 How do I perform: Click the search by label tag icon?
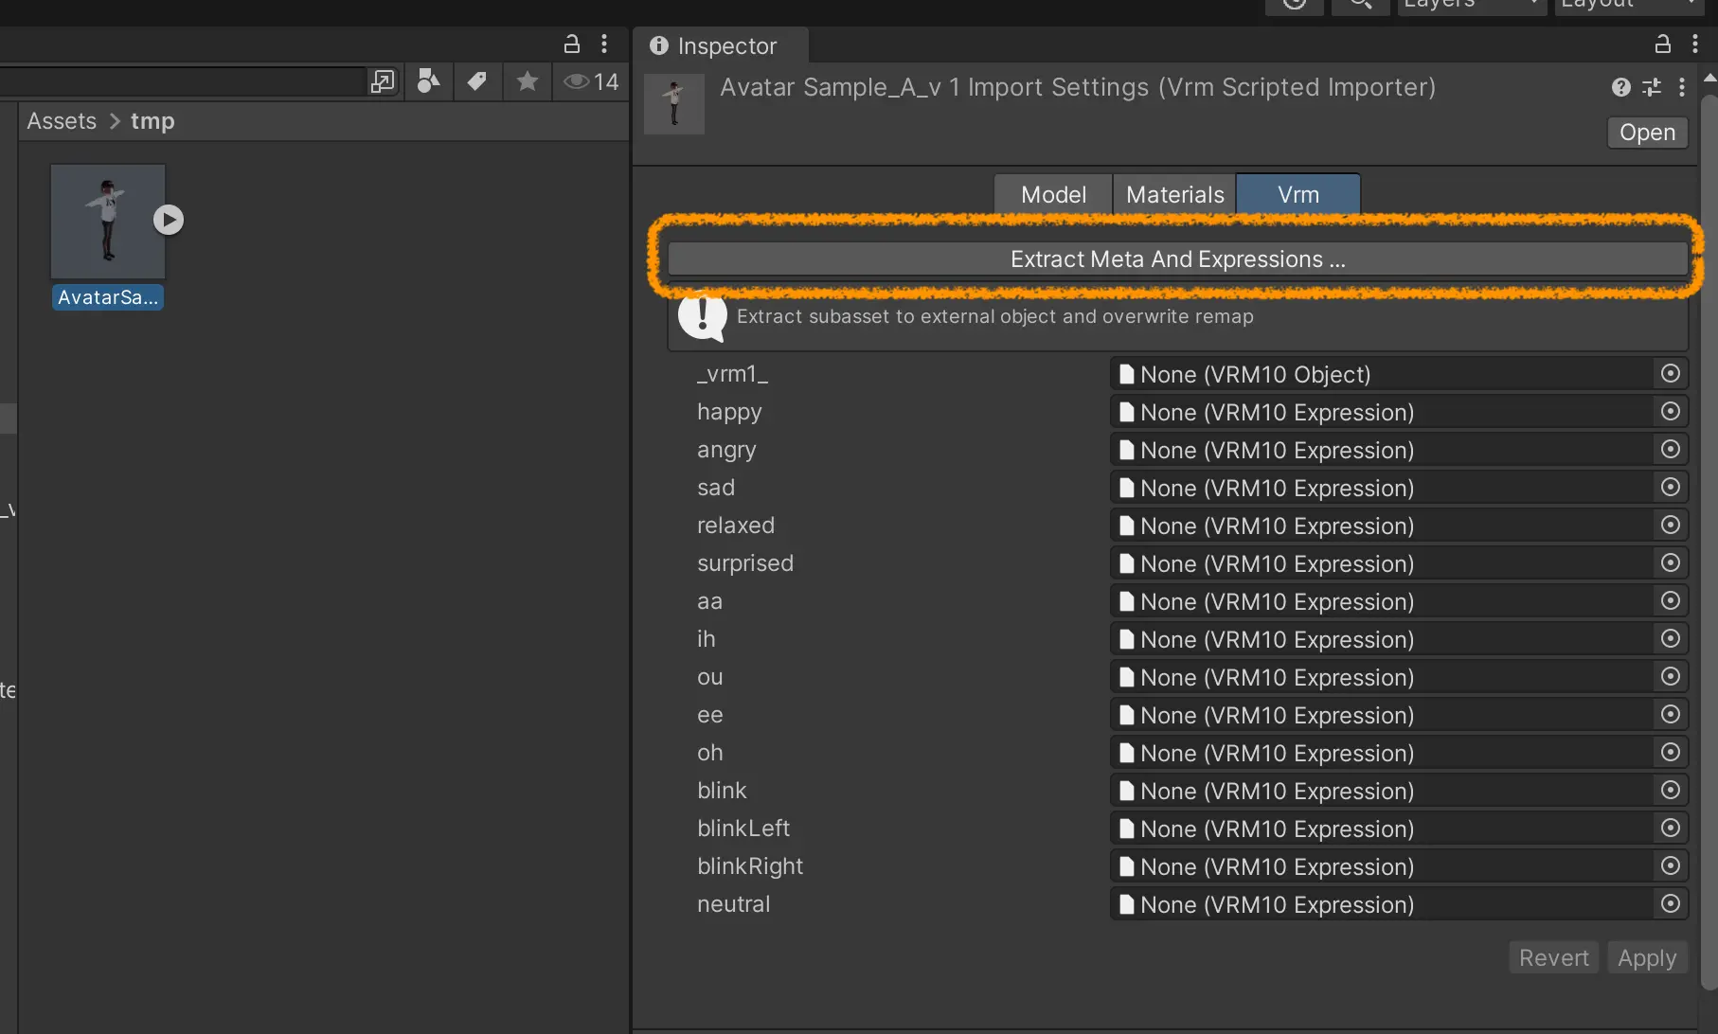477,82
